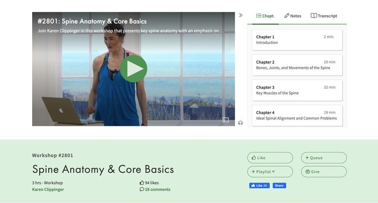Open the Karen Clippinger instructor link

(x=48, y=190)
